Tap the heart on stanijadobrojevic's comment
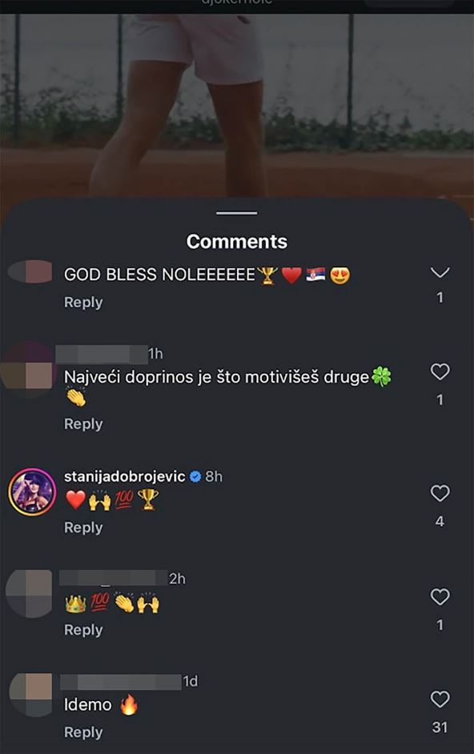 [440, 495]
